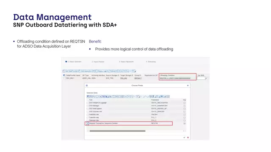Viewport: 271px width, 152px height.
Task: Click the find icon in the Choose Fields toolbar
Action: click(132, 97)
